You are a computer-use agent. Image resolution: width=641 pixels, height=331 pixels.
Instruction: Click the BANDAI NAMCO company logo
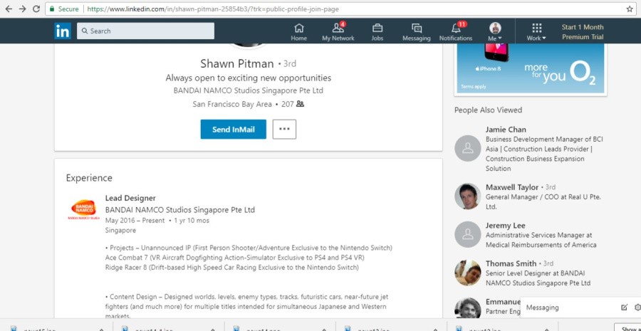(x=83, y=209)
